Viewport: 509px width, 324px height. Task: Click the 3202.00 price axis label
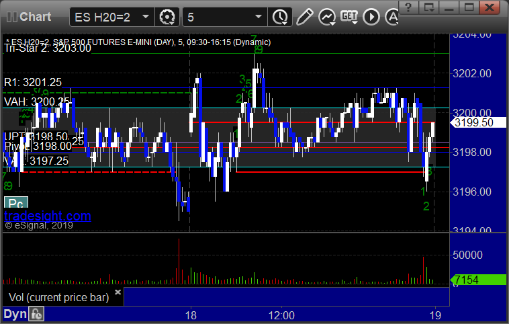tap(472, 73)
